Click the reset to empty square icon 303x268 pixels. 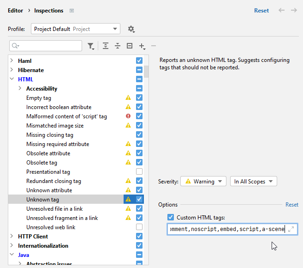click(x=130, y=46)
